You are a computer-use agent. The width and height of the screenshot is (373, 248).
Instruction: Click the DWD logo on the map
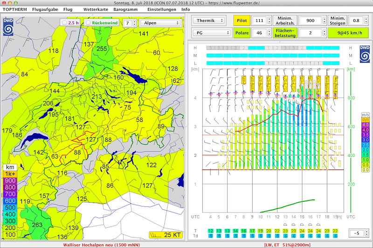[8, 27]
